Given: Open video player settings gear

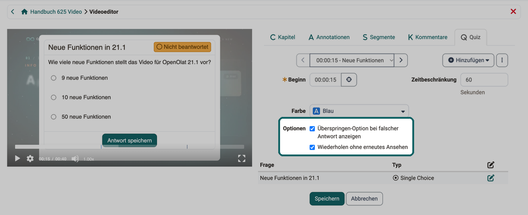Looking at the screenshot, I should (30, 159).
